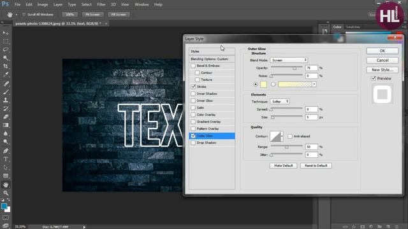This screenshot has width=408, height=229.
Task: Click the Fill Screen button
Action: (119, 15)
